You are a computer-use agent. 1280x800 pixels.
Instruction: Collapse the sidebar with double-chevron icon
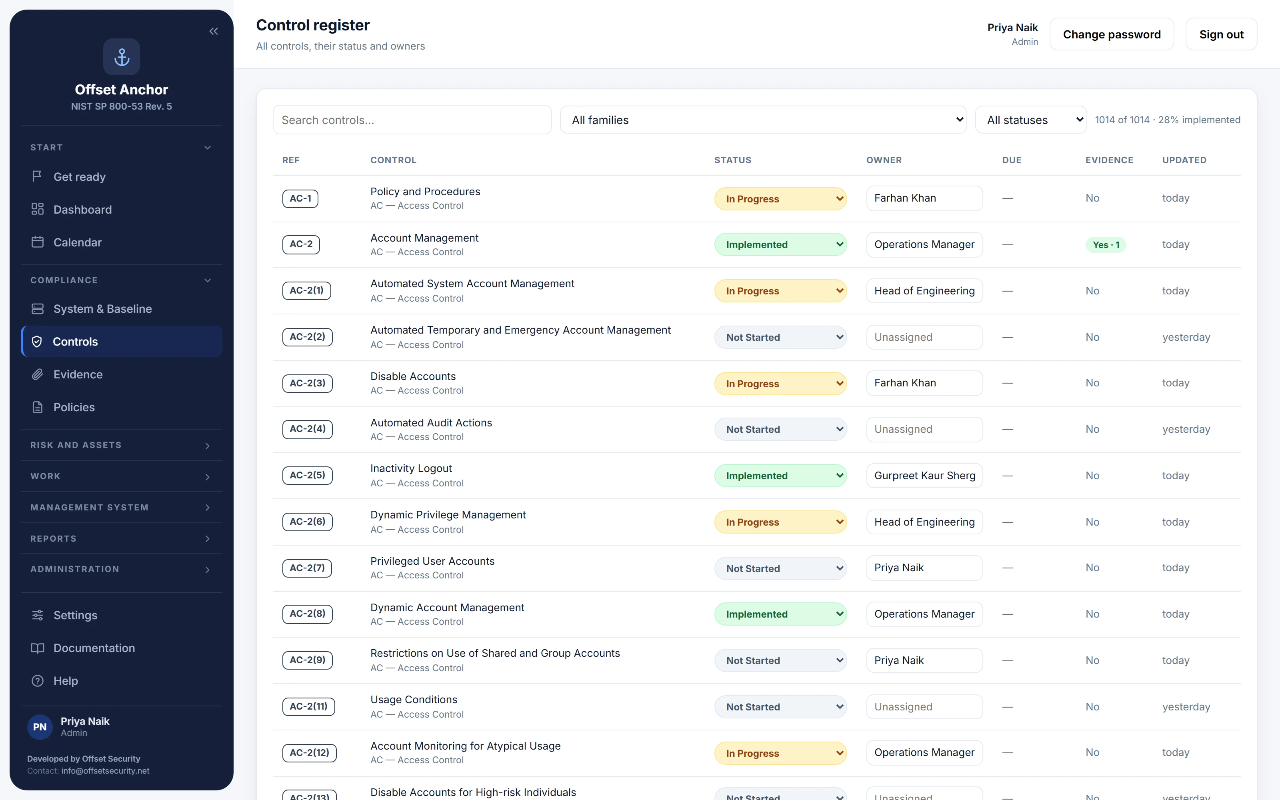click(x=214, y=31)
